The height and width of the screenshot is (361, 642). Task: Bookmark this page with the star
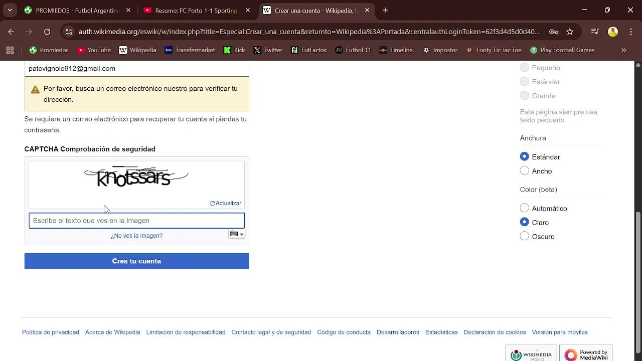click(570, 32)
